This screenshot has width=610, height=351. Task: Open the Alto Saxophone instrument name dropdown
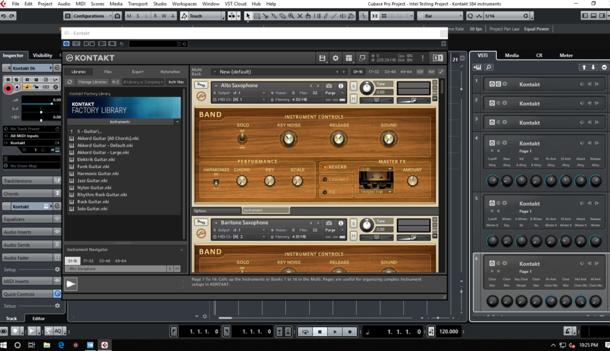pos(216,86)
